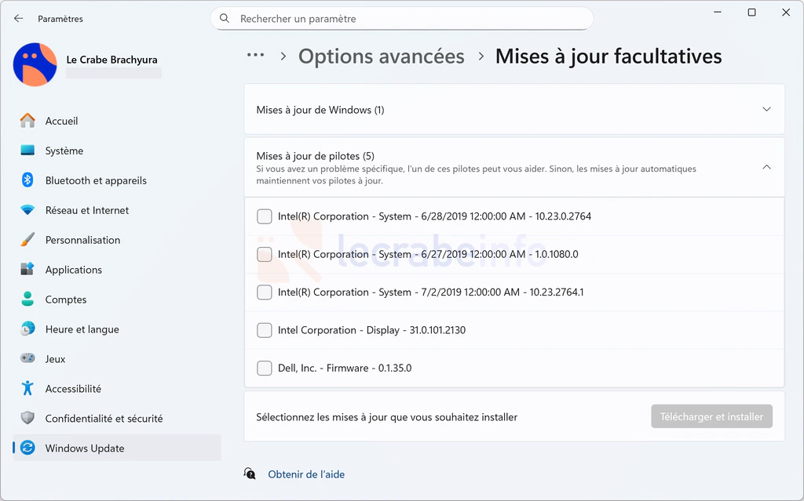Click the Accueil home icon
Screen dimensions: 804x501
[27, 121]
